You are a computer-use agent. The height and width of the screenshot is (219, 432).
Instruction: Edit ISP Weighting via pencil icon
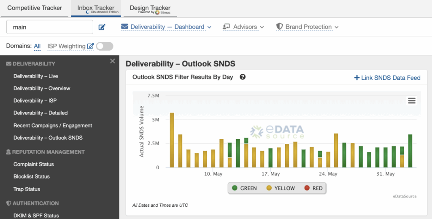coord(90,46)
